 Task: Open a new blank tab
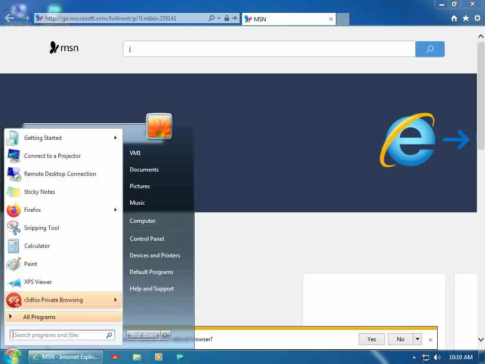coord(343,19)
